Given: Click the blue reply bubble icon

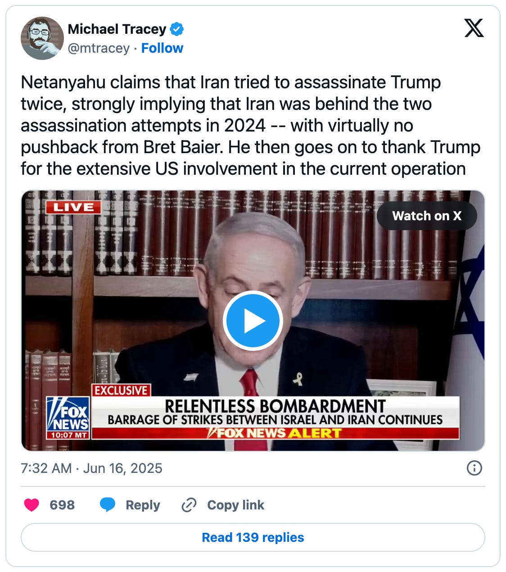Looking at the screenshot, I should [108, 505].
